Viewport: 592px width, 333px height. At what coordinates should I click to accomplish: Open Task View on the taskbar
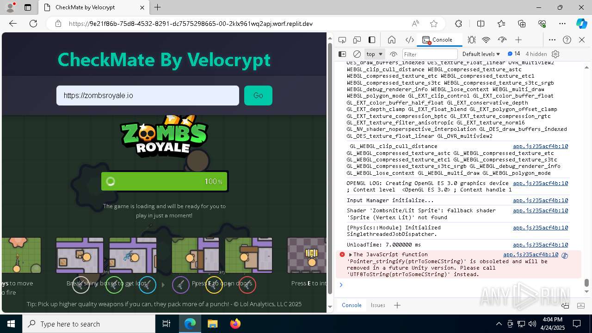pos(166,324)
